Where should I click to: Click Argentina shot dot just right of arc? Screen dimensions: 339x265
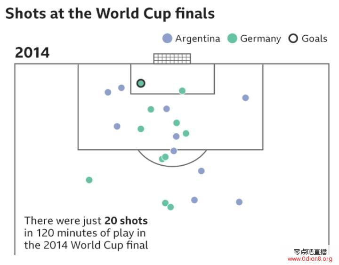(x=202, y=171)
